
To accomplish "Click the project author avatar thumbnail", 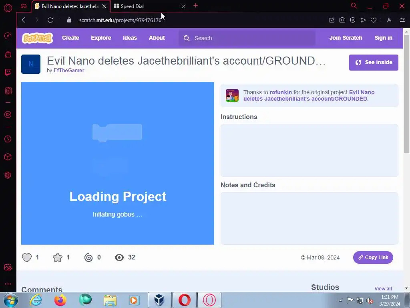I will [x=31, y=64].
